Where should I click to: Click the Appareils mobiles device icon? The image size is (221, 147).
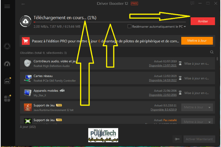pyautogui.click(x=28, y=93)
